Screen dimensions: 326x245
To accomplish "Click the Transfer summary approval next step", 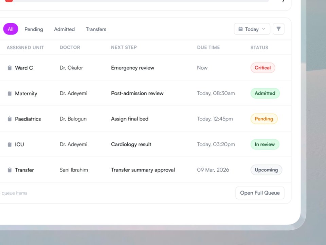I will click(x=143, y=170).
